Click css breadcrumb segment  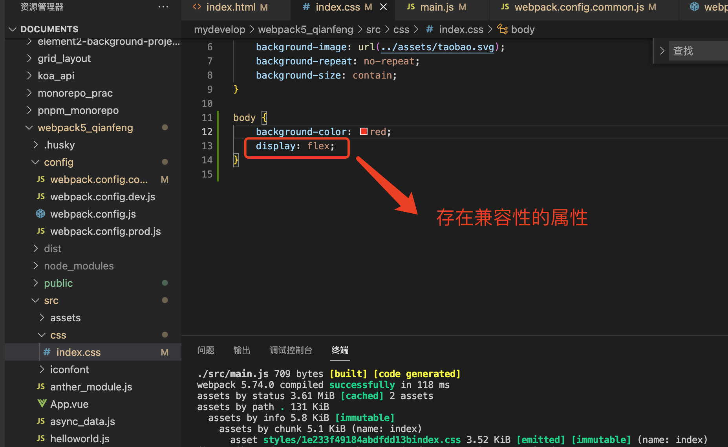[x=401, y=29]
